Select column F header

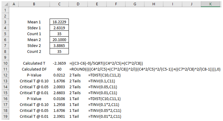click(116, 4)
